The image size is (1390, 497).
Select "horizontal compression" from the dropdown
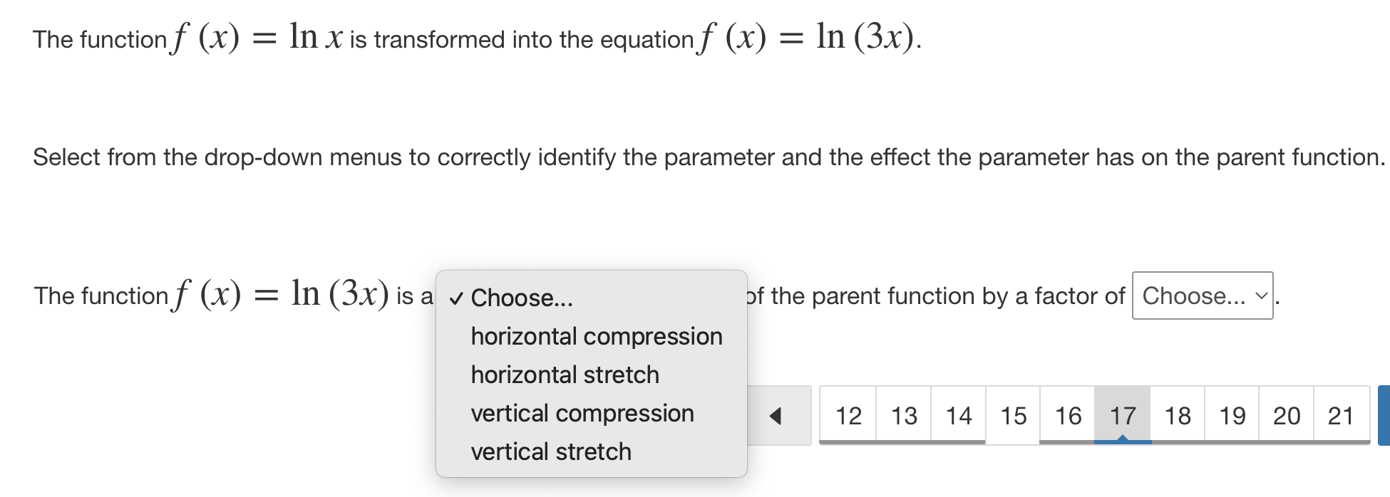pyautogui.click(x=596, y=336)
